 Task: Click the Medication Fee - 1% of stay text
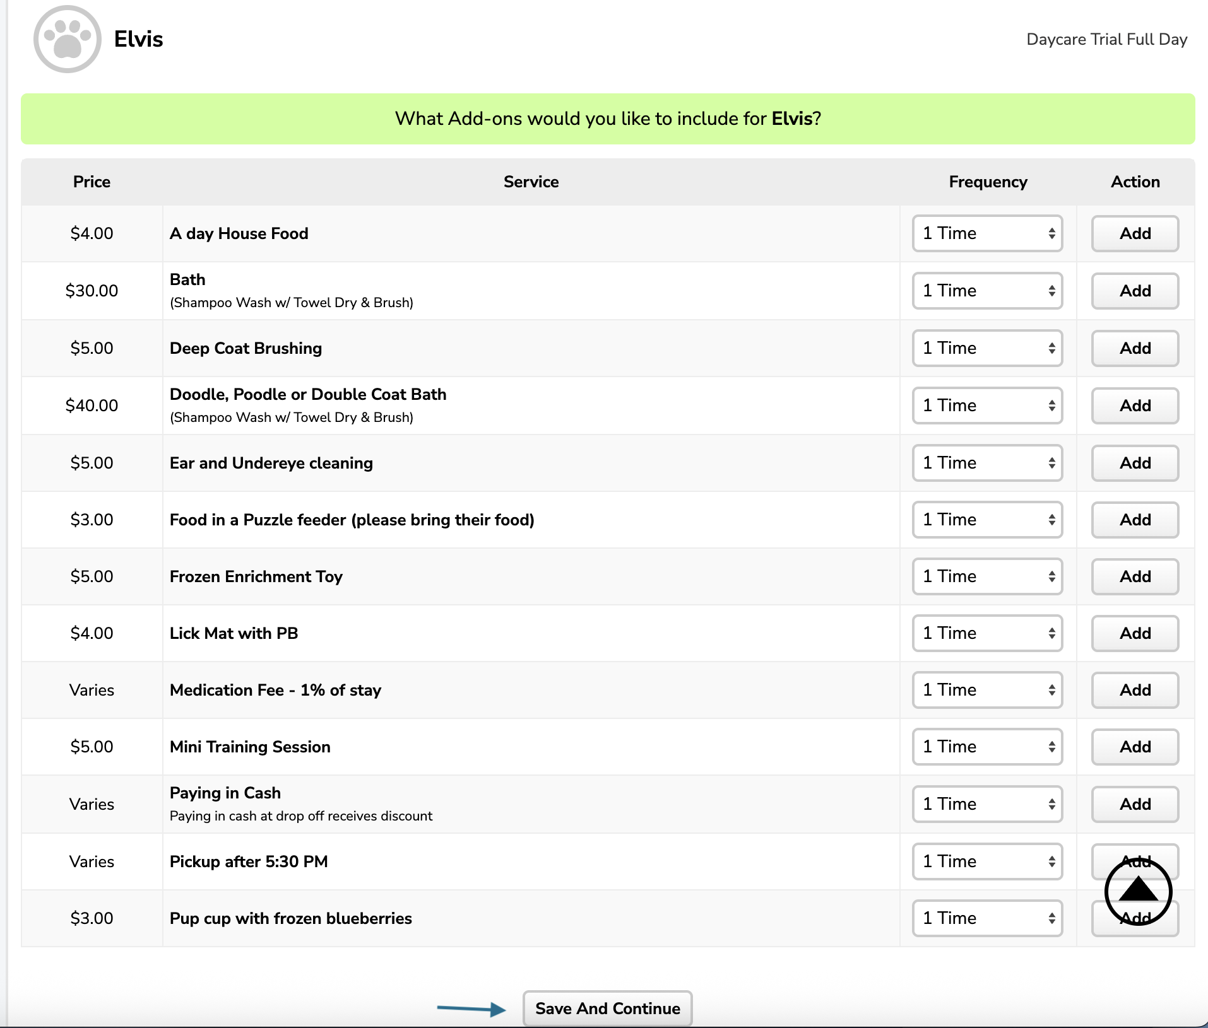[x=275, y=690]
